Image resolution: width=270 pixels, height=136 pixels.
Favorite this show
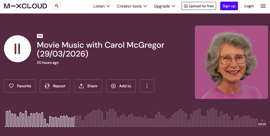20,86
